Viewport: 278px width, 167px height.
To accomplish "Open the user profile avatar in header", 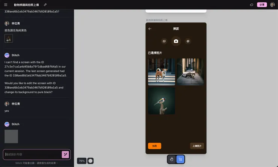I will [x=272, y=5].
